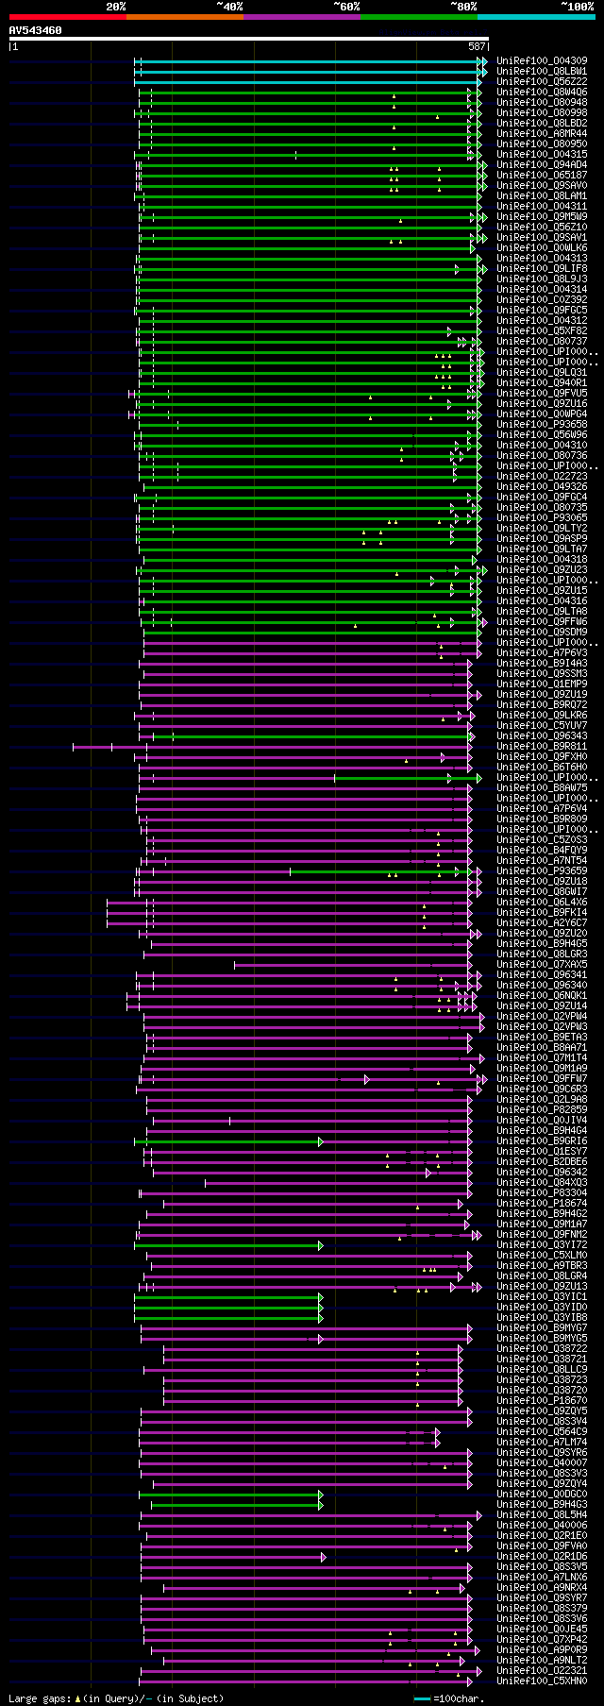Select the UniRef100_Q84XQ3 row label
Viewport: 604px width, 1706px height.
542,1183
